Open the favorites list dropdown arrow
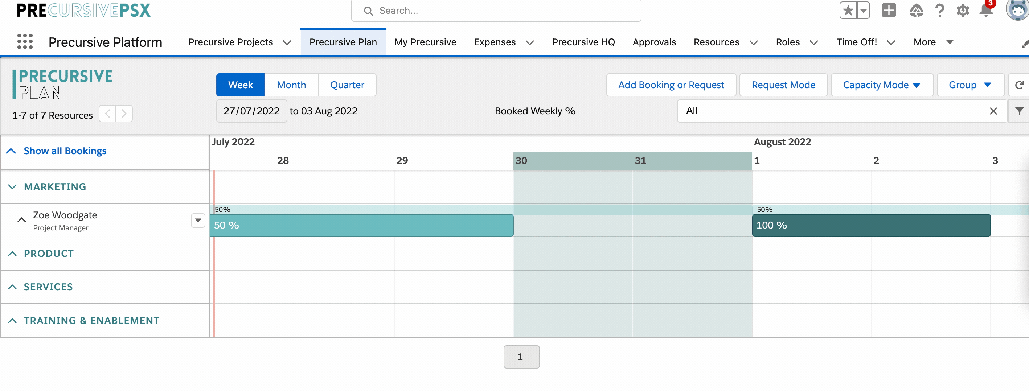The width and height of the screenshot is (1029, 391). pyautogui.click(x=863, y=11)
